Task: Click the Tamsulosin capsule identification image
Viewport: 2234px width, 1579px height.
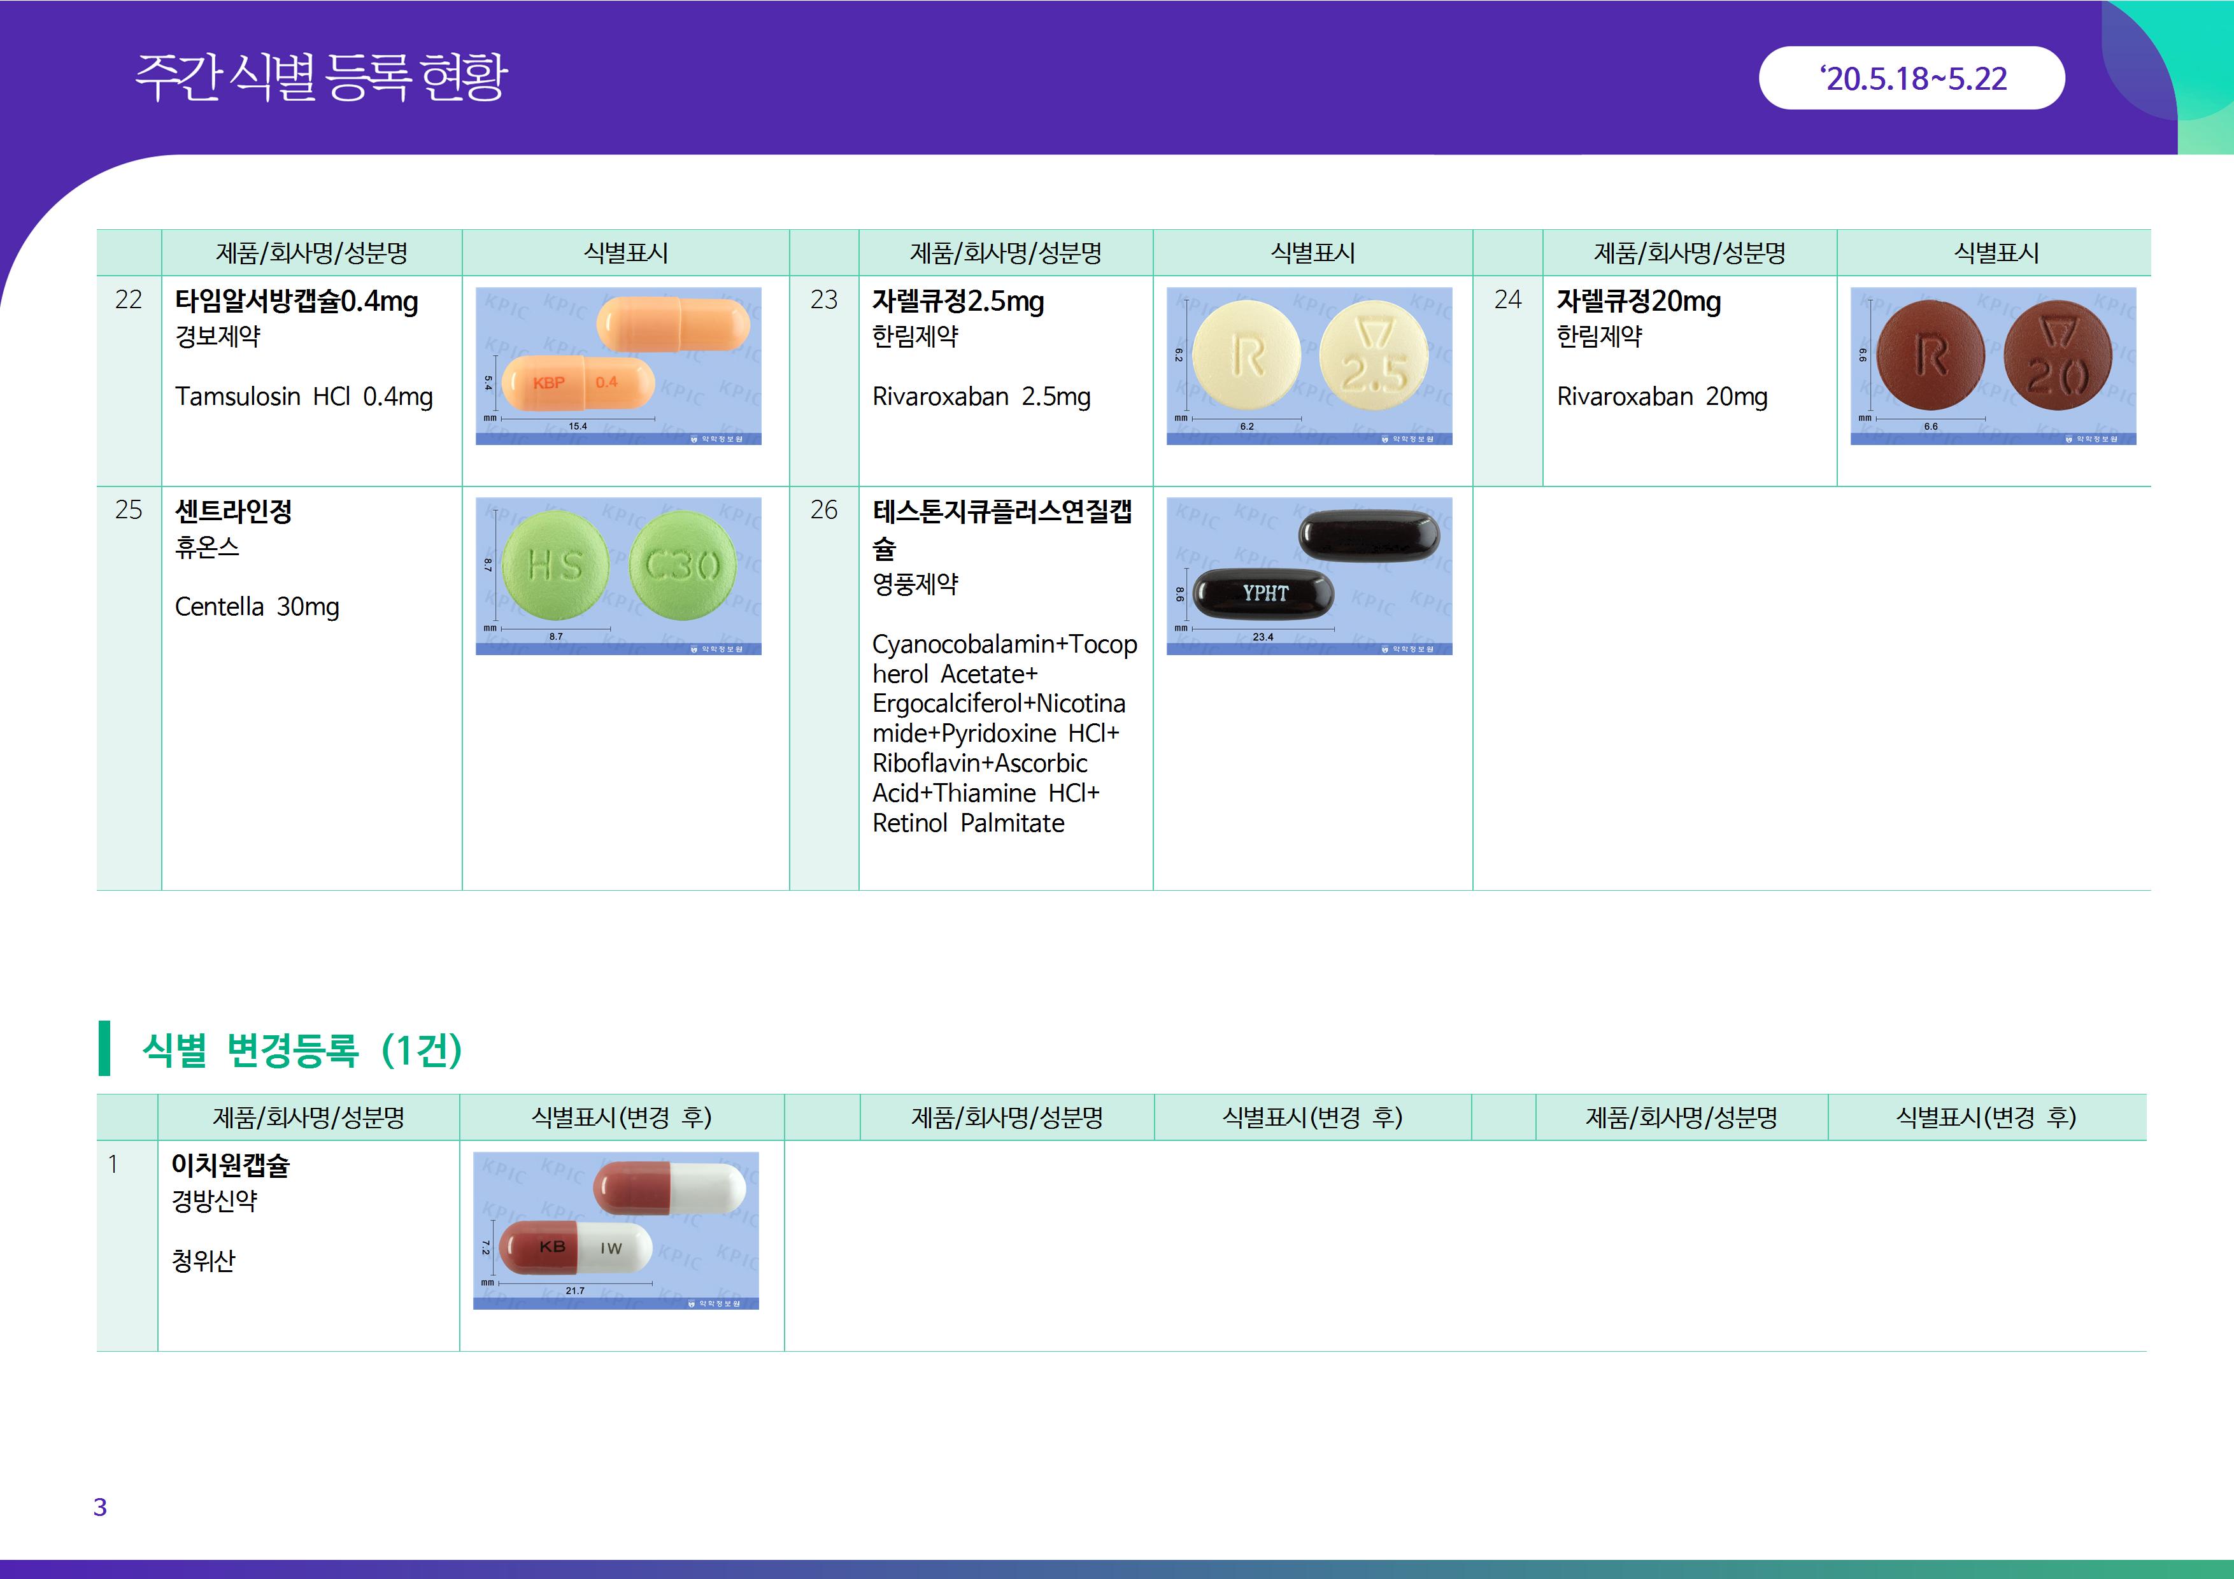Action: [x=618, y=366]
